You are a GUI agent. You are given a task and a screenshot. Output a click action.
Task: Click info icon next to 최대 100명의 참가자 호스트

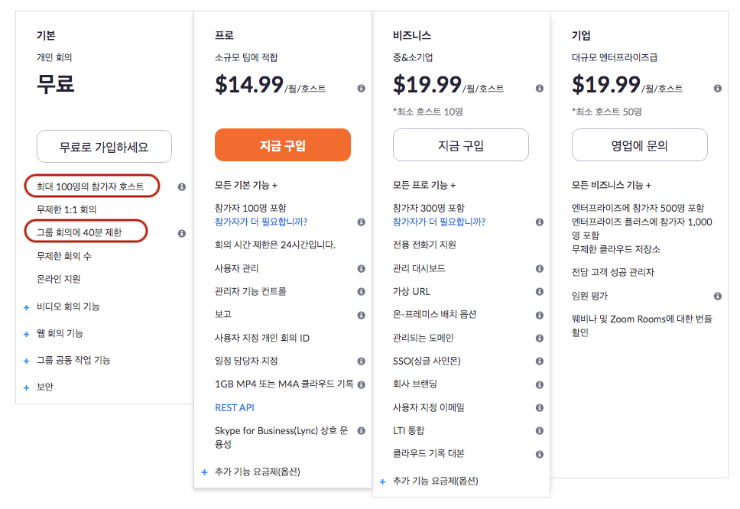(x=182, y=186)
